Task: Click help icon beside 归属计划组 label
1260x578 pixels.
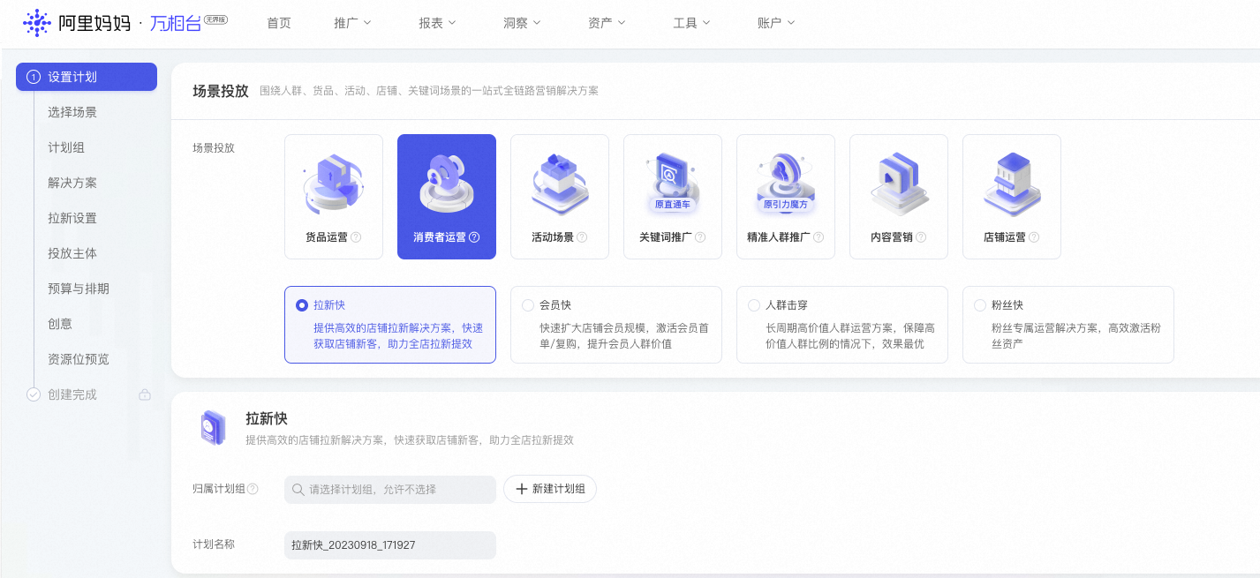Action: [x=253, y=489]
